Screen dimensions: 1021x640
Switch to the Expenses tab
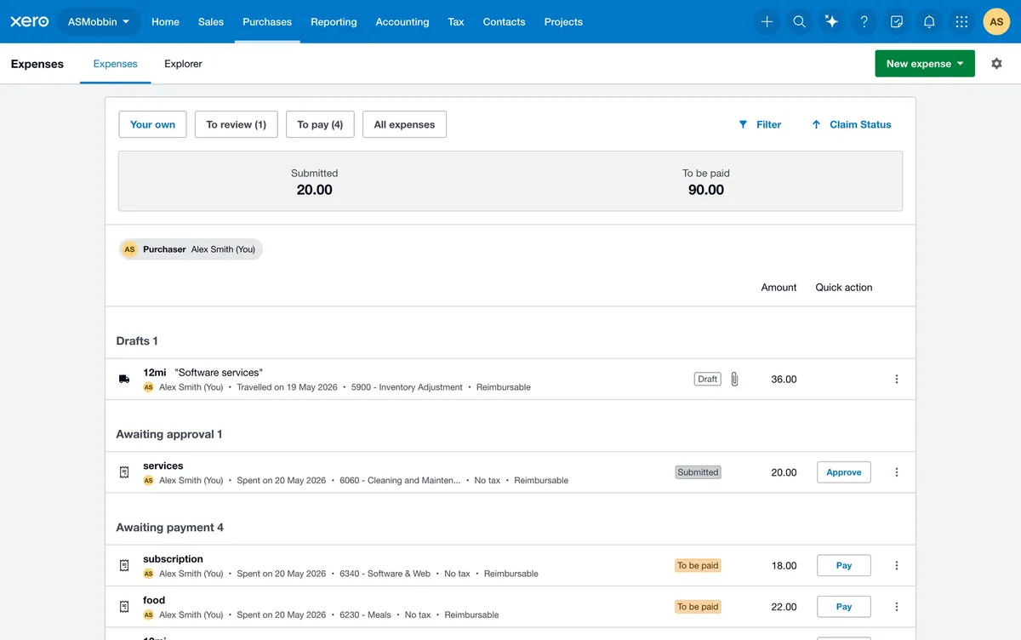(x=116, y=64)
